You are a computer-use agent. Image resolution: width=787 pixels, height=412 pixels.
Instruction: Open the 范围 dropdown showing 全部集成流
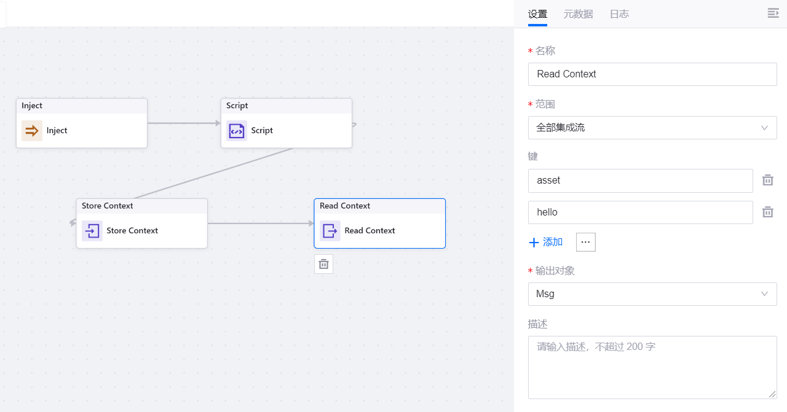[652, 128]
